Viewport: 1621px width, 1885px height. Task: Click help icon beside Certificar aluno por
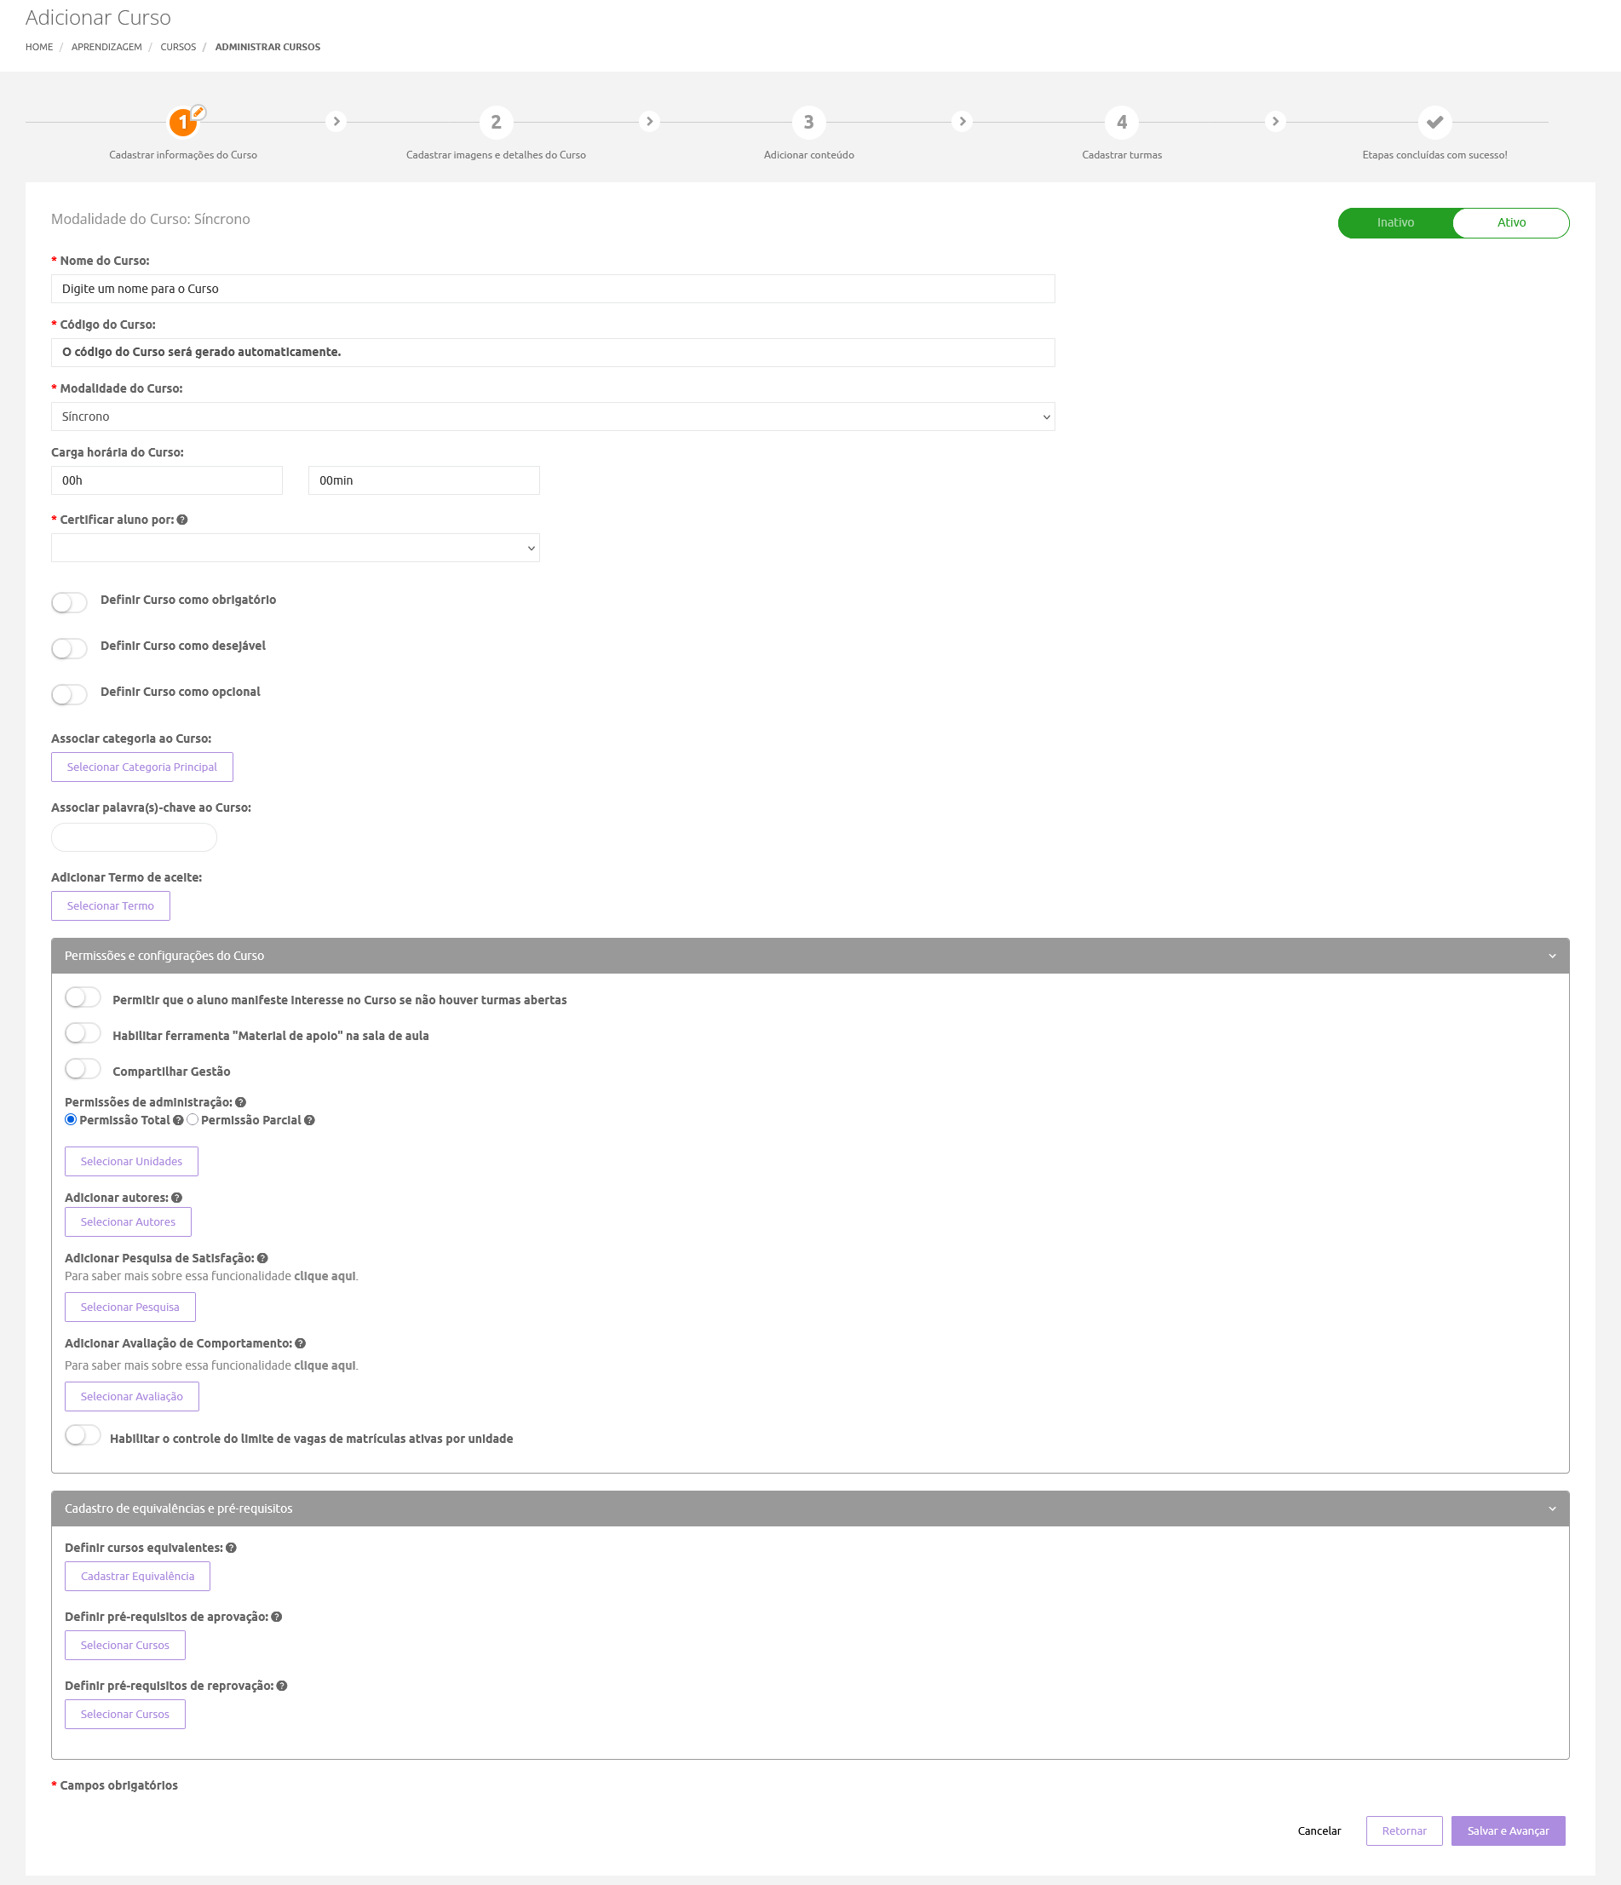click(x=182, y=520)
